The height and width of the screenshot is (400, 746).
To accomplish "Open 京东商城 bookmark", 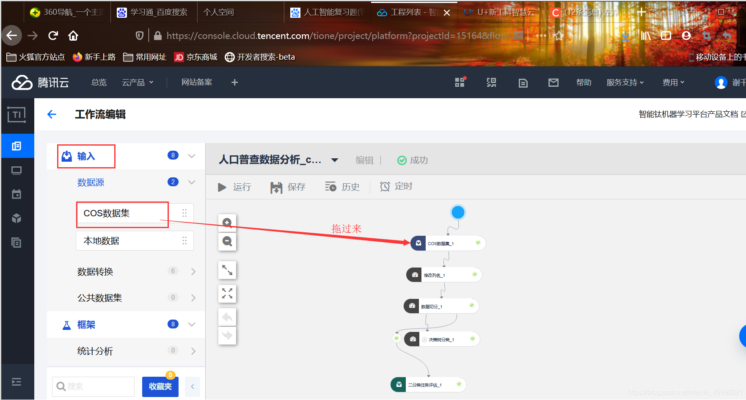I will coord(195,57).
